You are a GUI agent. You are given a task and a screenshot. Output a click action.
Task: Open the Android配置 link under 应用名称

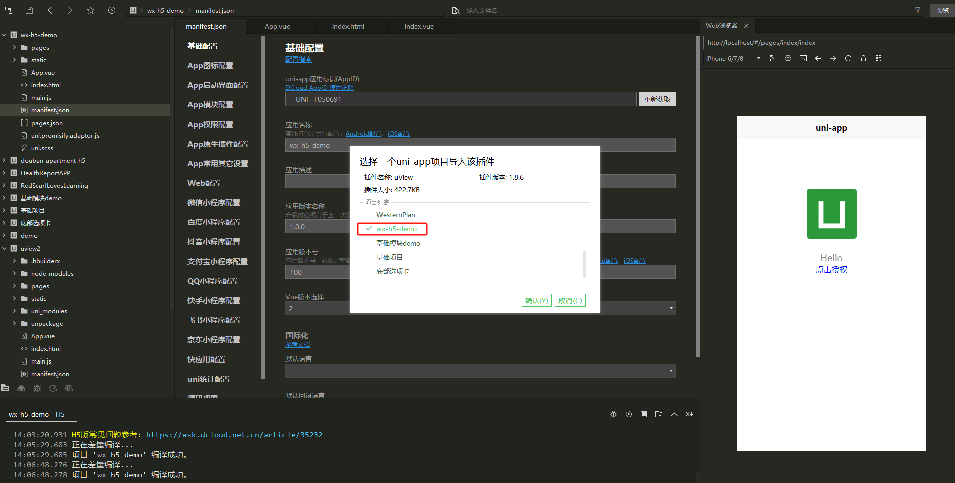click(363, 134)
